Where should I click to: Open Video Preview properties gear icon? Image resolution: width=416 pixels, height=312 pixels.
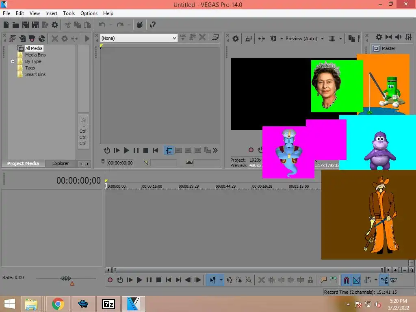coord(236,39)
